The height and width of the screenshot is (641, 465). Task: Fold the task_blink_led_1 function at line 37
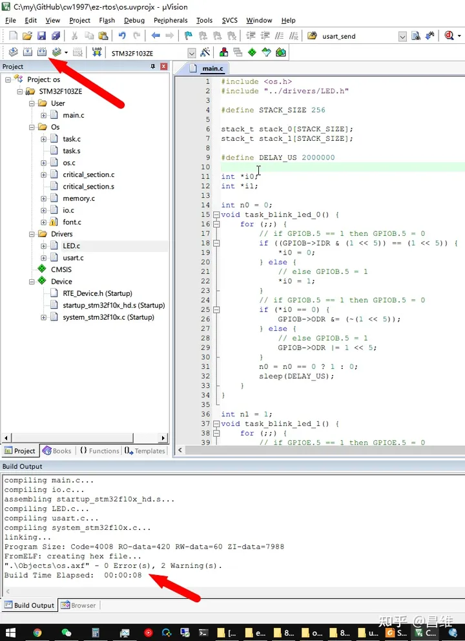click(216, 424)
